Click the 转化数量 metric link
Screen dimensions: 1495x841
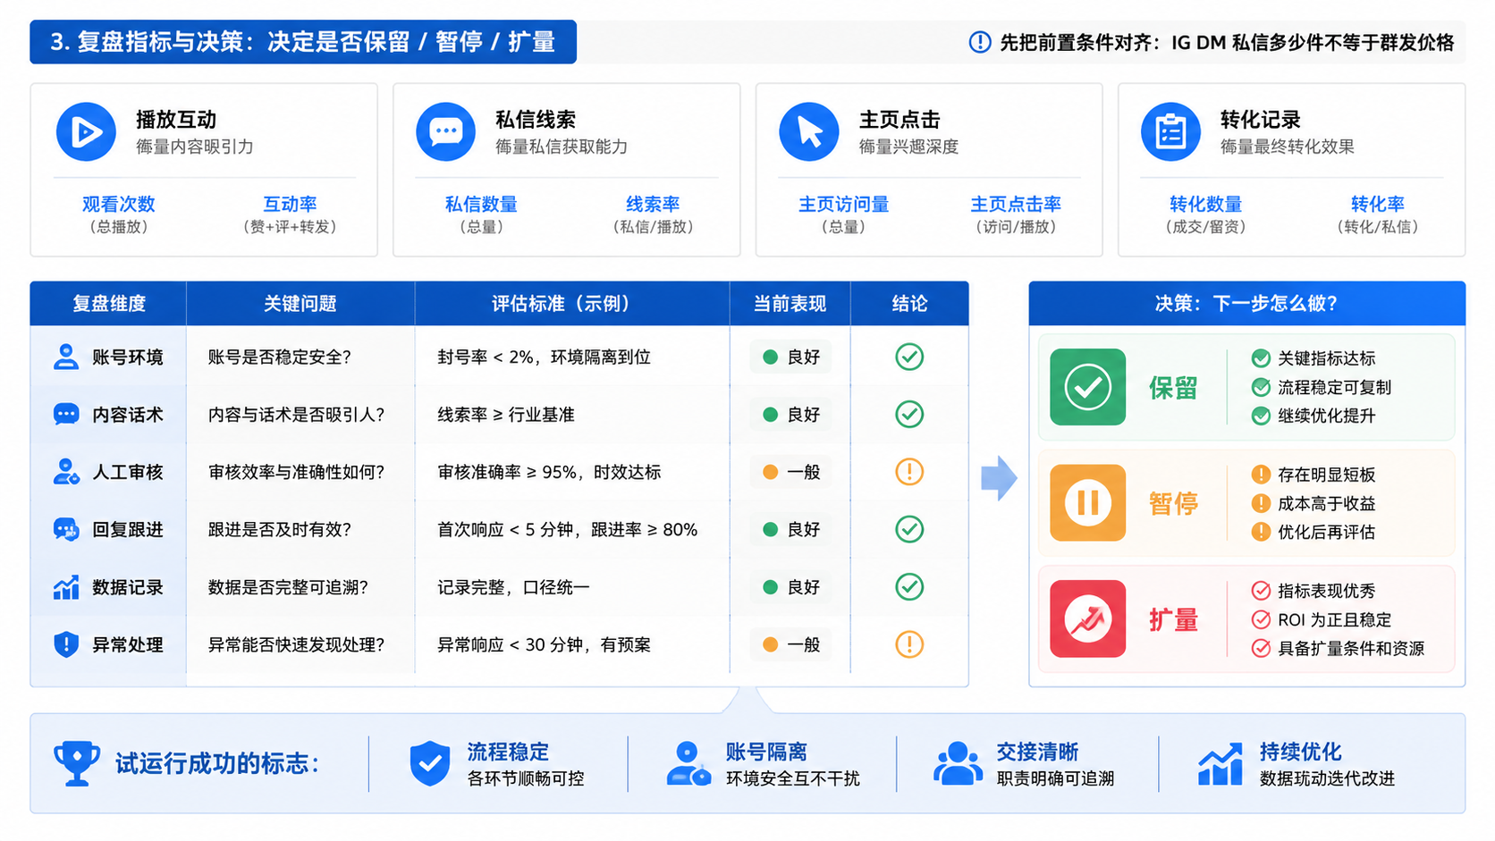[x=1205, y=204]
